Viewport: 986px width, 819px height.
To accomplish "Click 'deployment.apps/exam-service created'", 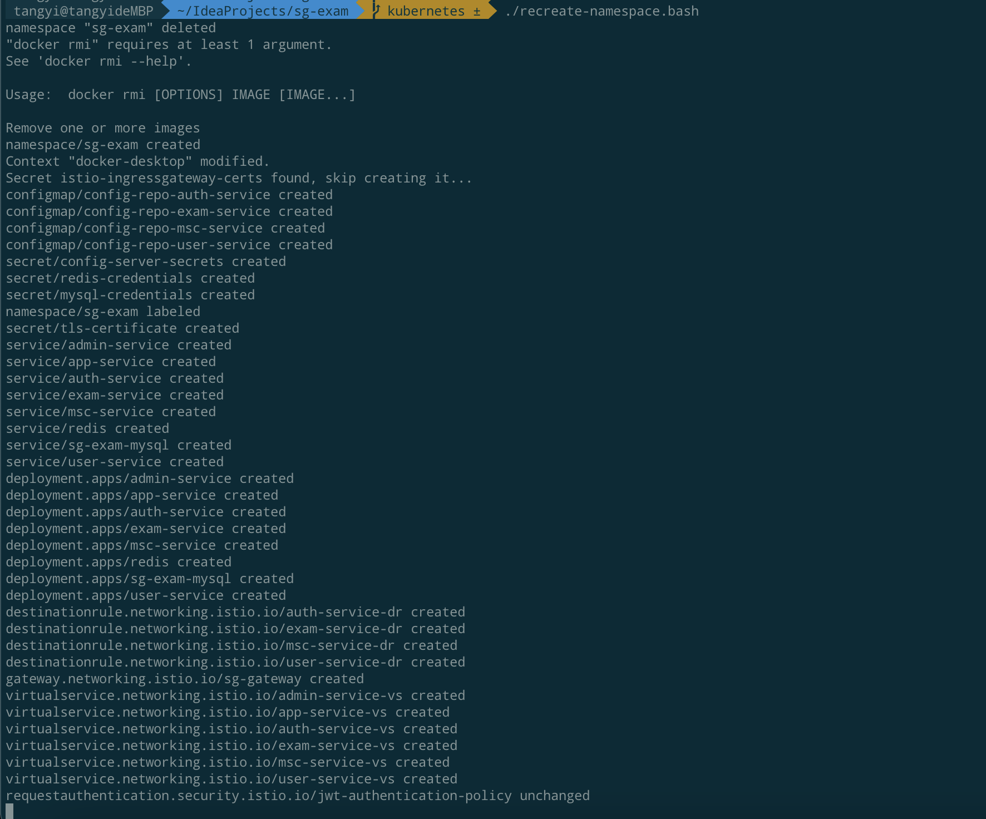I will tap(146, 529).
